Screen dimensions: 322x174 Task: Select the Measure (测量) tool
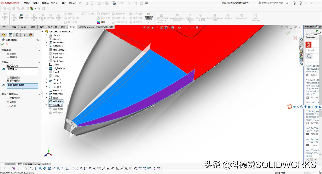pos(21,16)
